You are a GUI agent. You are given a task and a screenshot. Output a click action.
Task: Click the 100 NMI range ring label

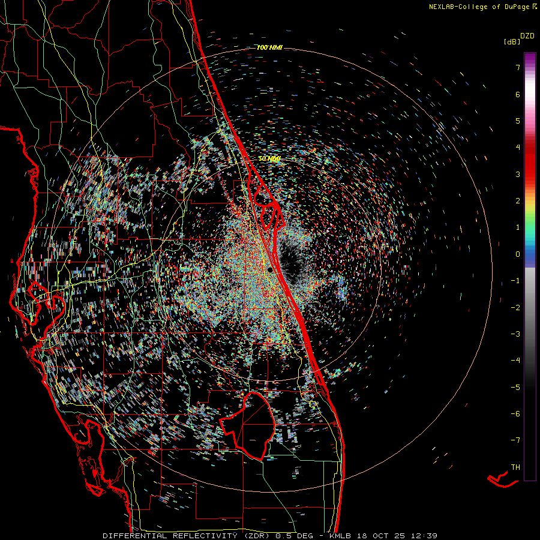click(x=269, y=47)
